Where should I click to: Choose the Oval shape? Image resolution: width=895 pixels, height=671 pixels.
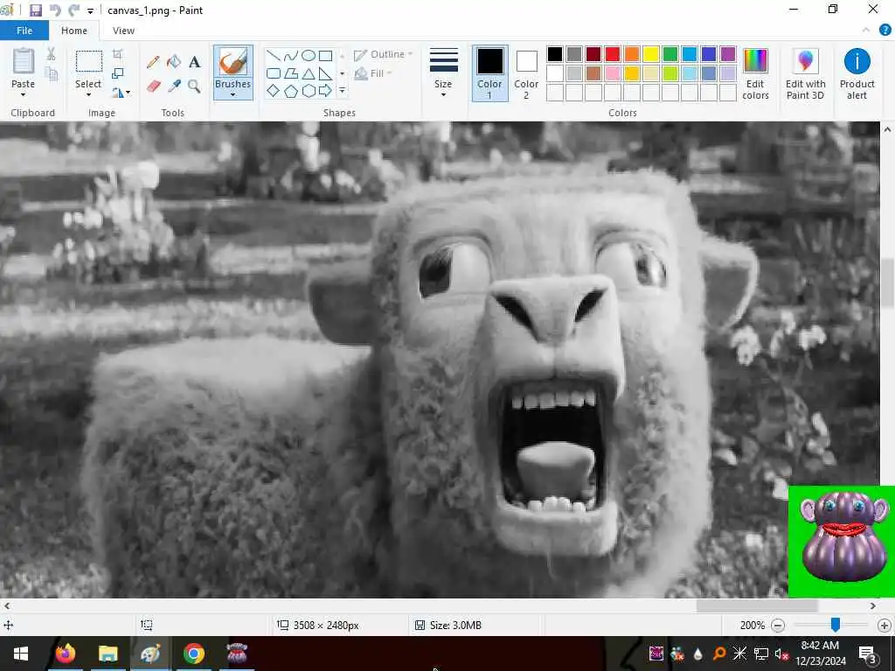[309, 55]
